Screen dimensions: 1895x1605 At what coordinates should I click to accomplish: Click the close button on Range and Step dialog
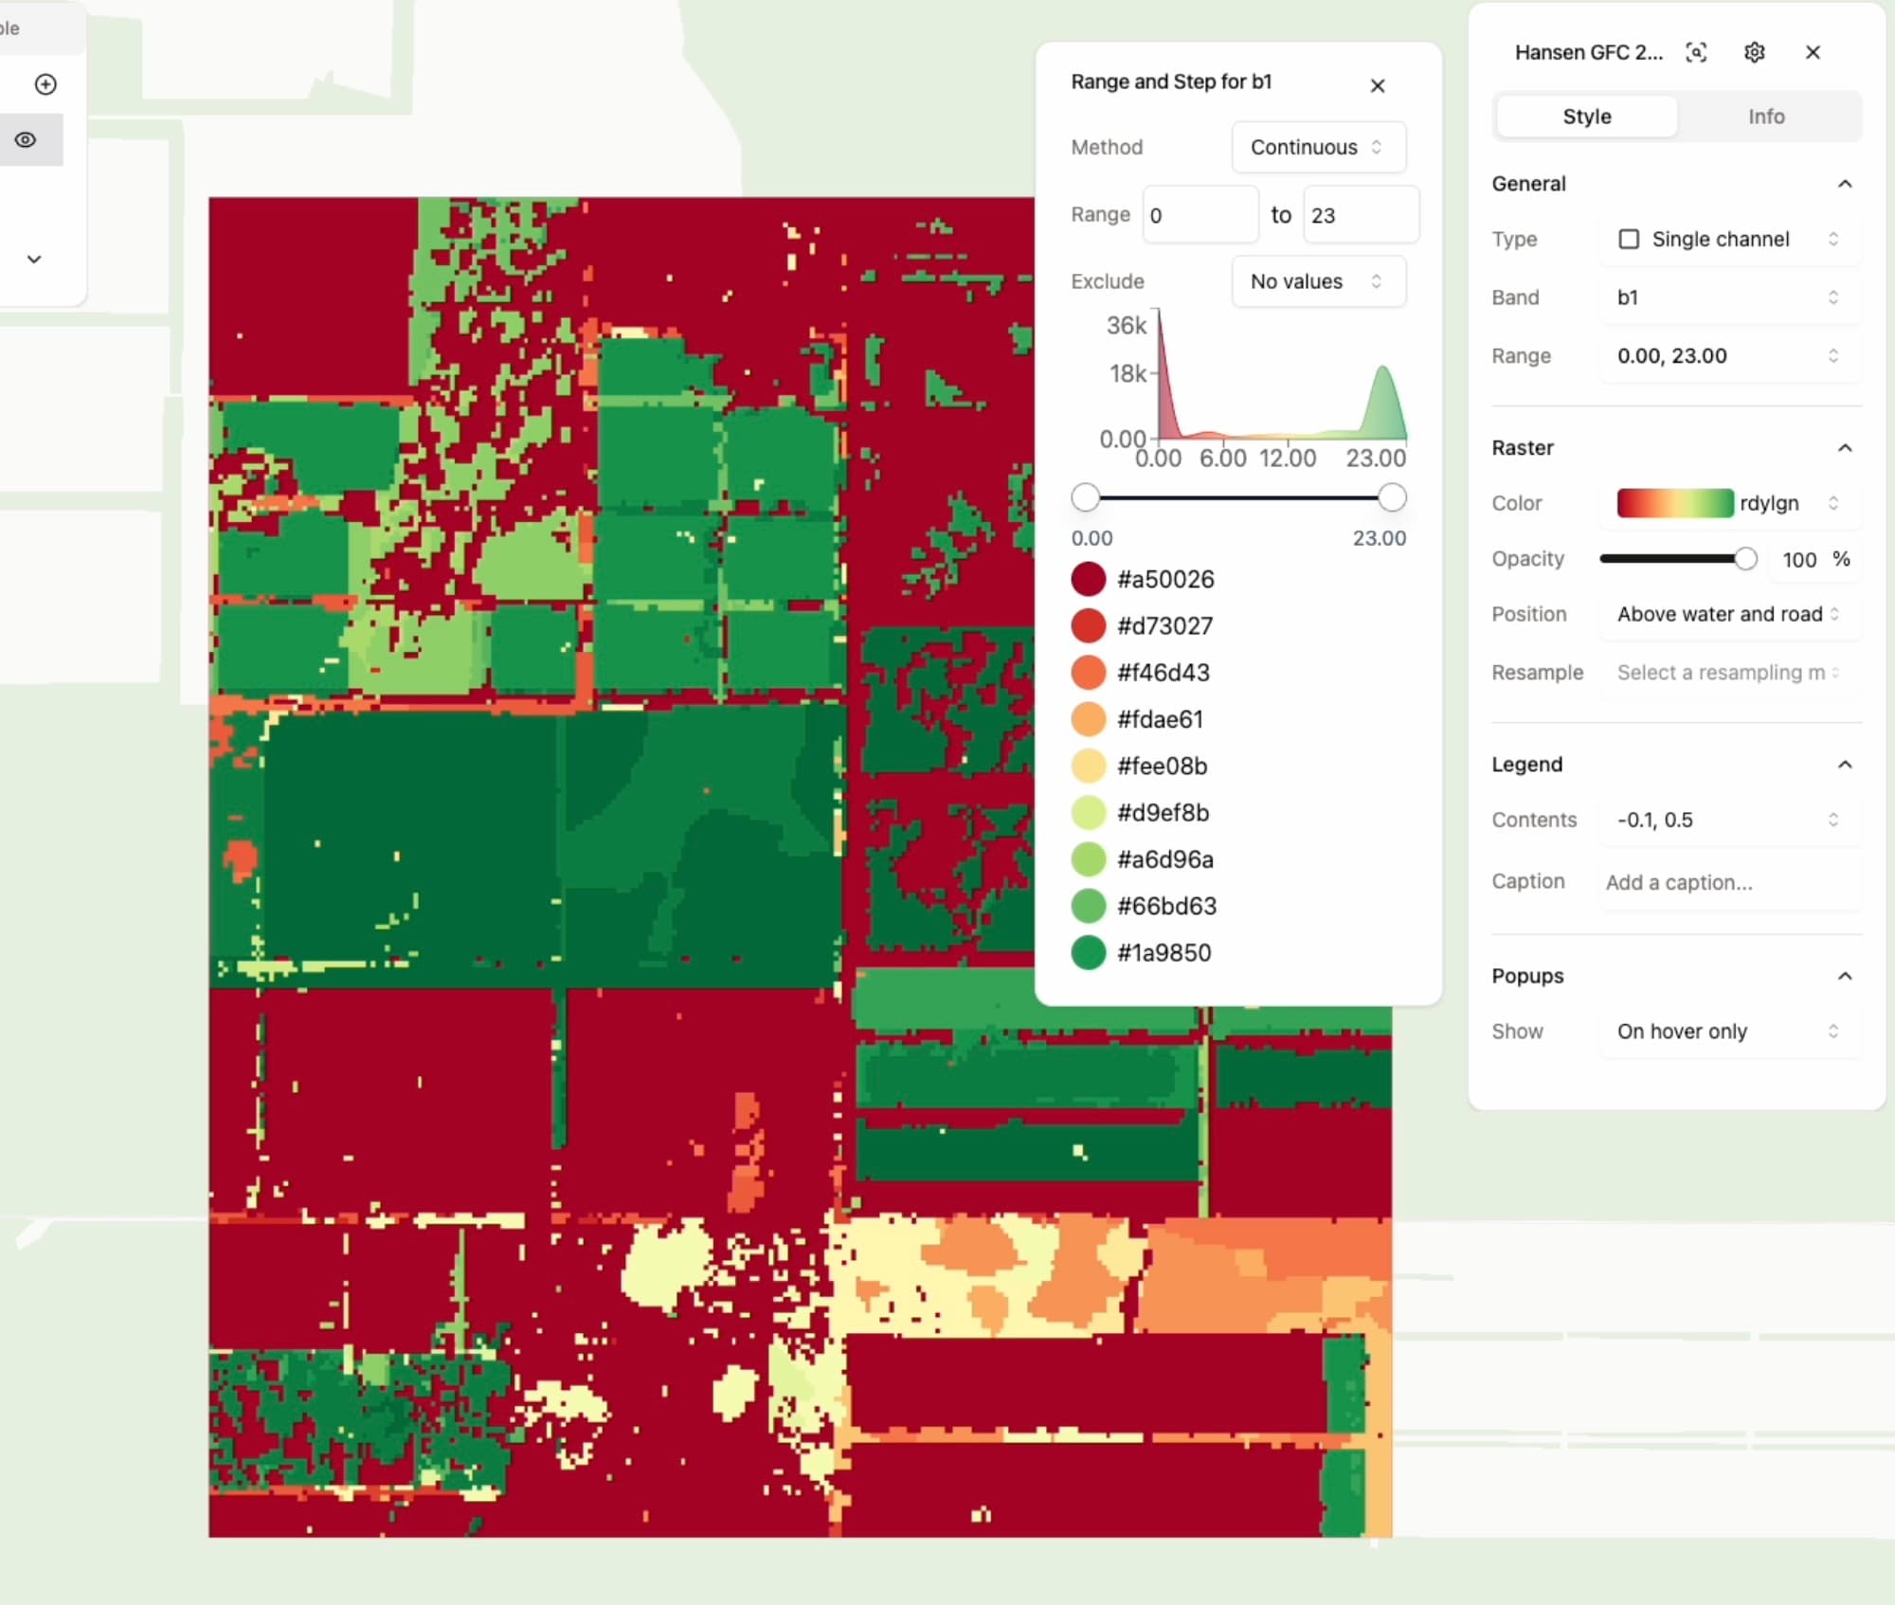[1378, 84]
